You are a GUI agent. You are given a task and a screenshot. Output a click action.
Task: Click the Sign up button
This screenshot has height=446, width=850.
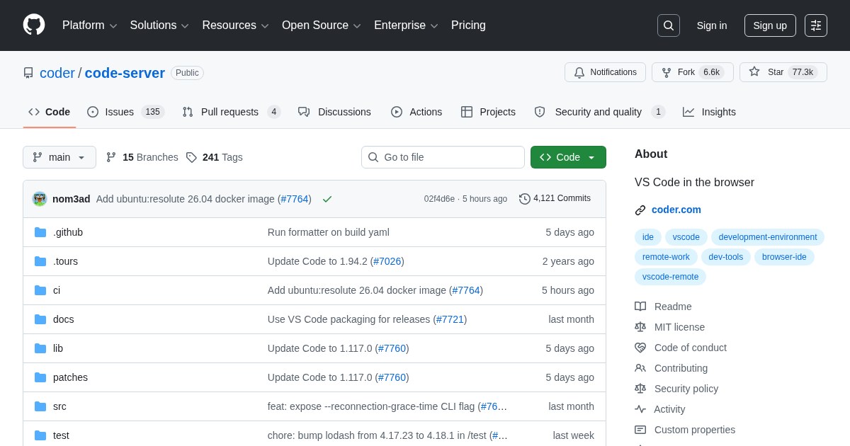pyautogui.click(x=770, y=25)
